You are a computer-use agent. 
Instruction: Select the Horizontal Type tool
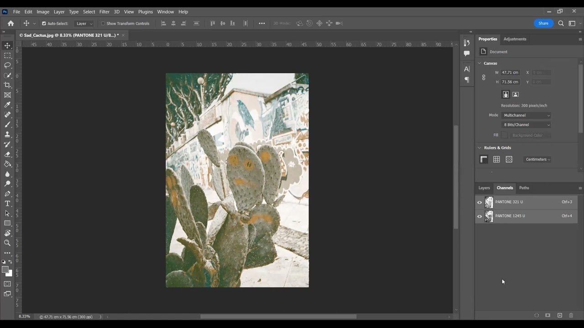click(x=7, y=204)
